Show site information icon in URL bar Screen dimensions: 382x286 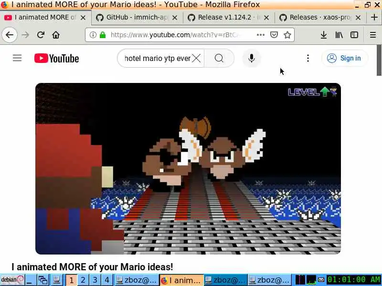[93, 35]
